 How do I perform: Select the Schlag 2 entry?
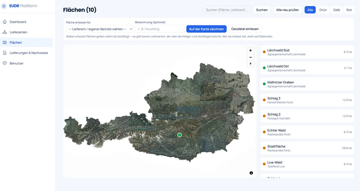[307, 116]
